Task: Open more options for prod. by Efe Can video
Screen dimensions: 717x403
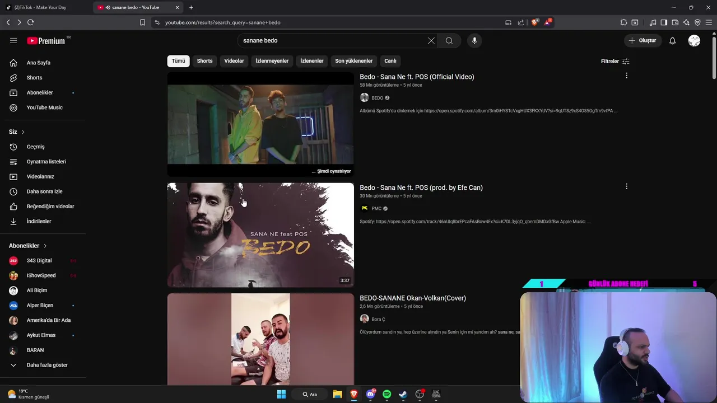Action: click(626, 186)
